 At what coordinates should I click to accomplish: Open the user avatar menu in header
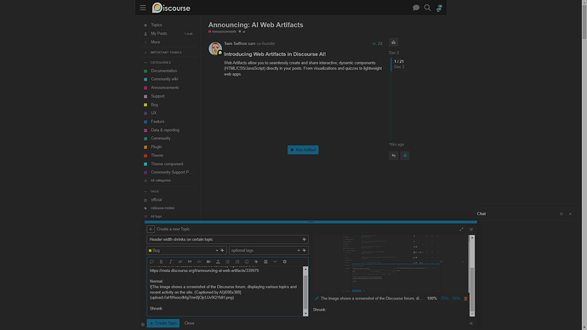[439, 8]
